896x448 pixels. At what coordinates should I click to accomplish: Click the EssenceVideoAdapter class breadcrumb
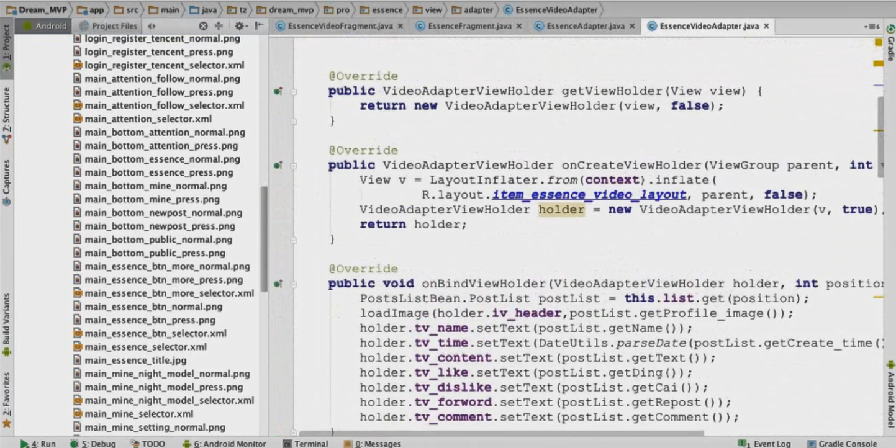coord(551,9)
